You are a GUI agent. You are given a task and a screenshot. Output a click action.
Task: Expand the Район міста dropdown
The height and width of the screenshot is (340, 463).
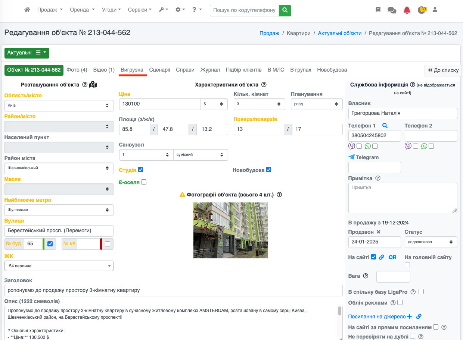coord(59,168)
